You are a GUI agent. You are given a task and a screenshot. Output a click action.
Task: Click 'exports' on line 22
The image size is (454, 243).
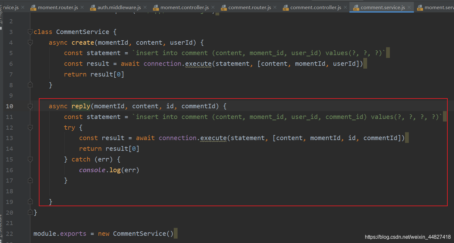[x=73, y=234]
